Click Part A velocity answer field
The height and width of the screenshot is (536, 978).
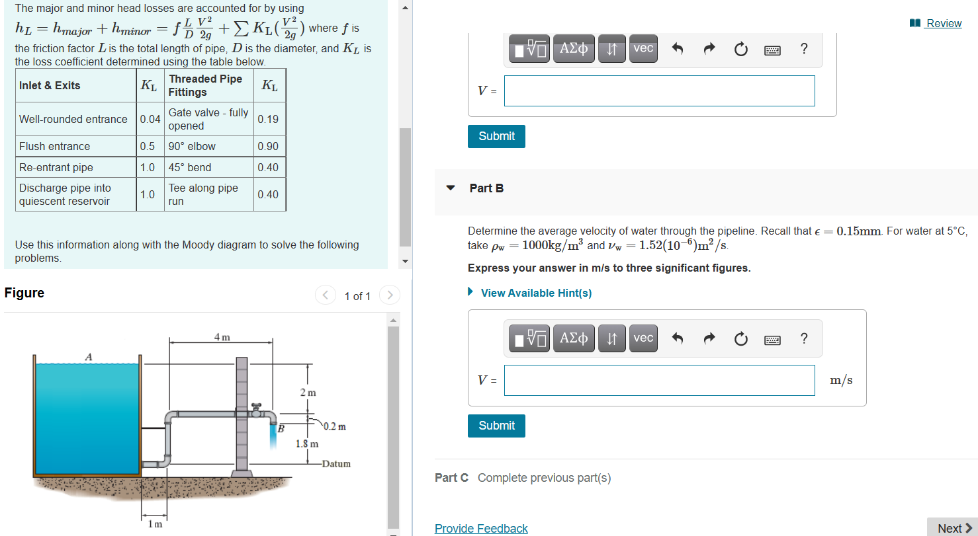659,91
